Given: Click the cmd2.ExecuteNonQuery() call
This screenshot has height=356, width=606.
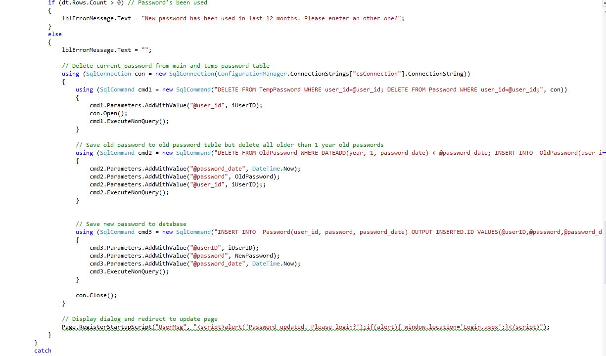Looking at the screenshot, I should (x=129, y=192).
